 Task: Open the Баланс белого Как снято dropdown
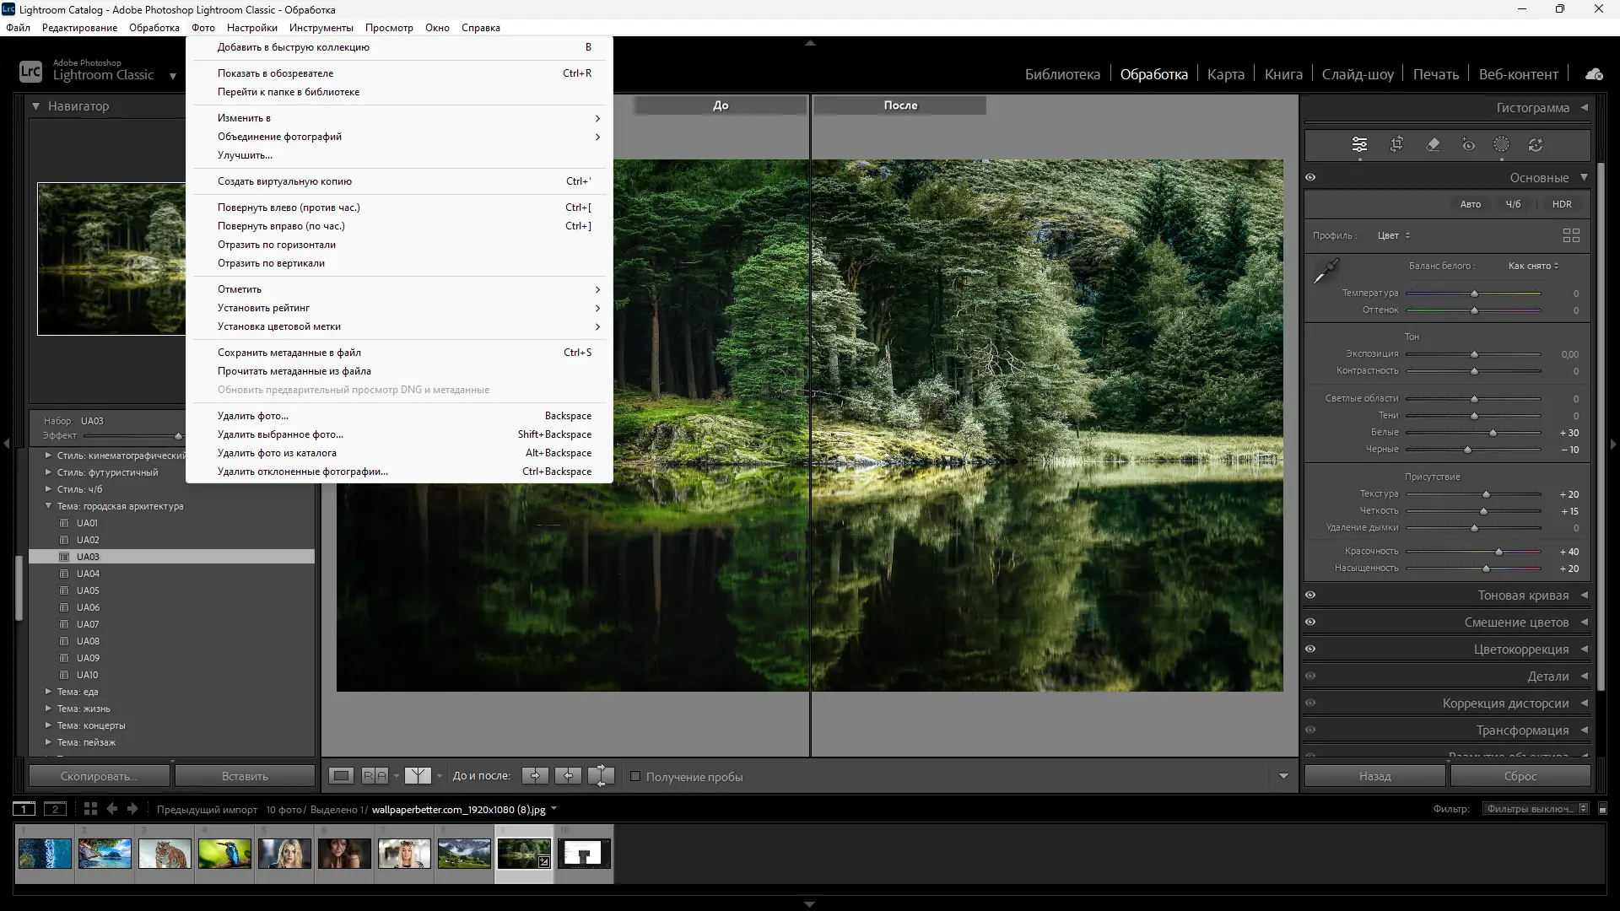click(x=1533, y=266)
